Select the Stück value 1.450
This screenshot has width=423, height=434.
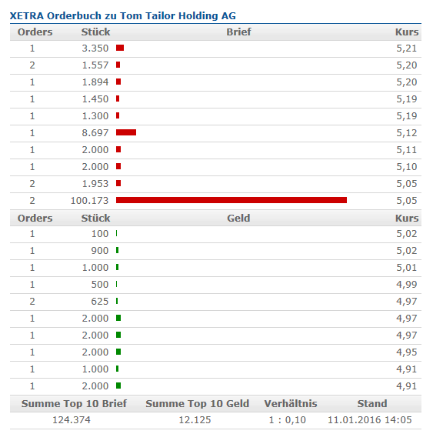click(95, 99)
